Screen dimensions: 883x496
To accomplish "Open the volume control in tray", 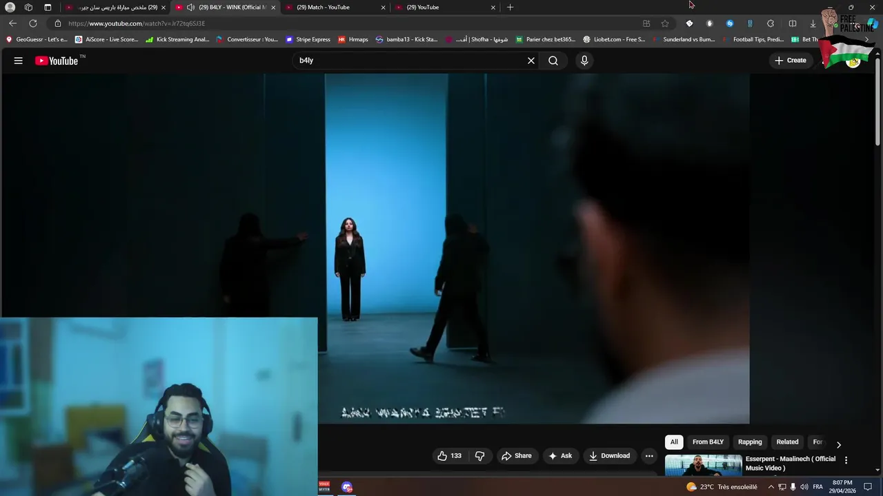I will click(804, 487).
